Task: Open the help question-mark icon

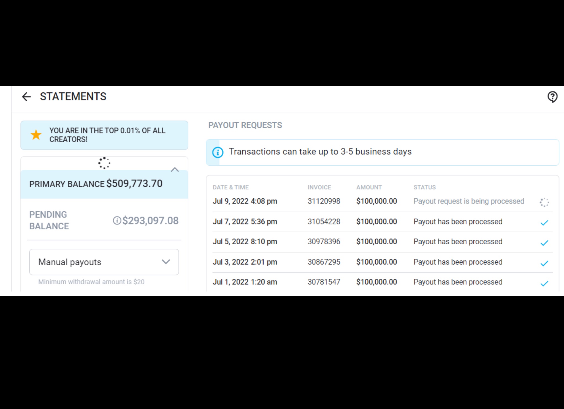Action: (552, 97)
